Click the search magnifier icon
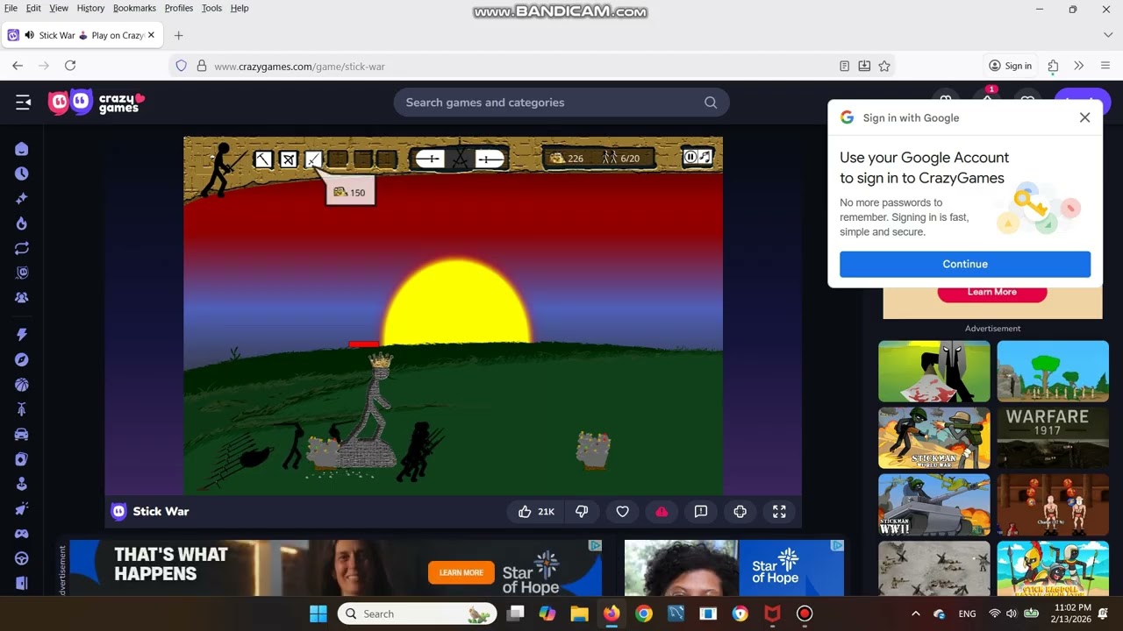 point(711,103)
